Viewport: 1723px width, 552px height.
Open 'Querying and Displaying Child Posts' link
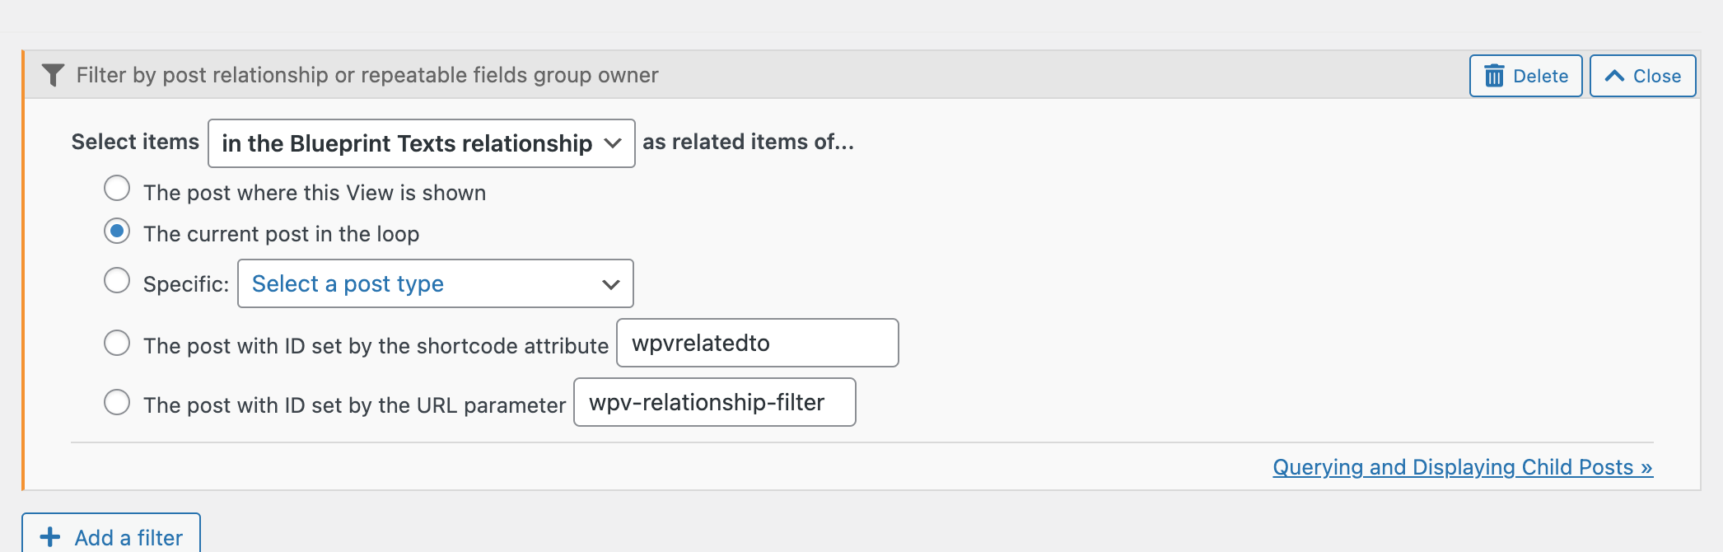pos(1463,467)
